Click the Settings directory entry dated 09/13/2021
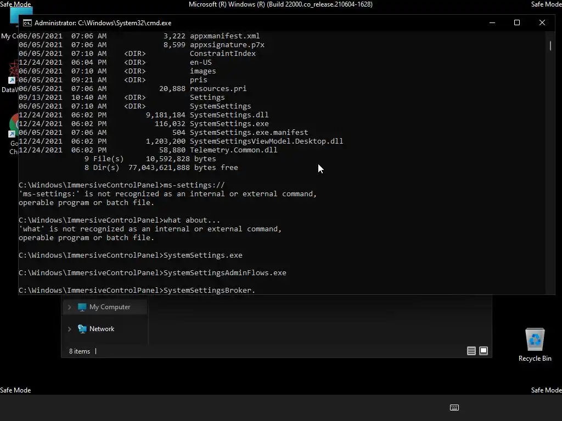562x421 pixels. (207, 98)
